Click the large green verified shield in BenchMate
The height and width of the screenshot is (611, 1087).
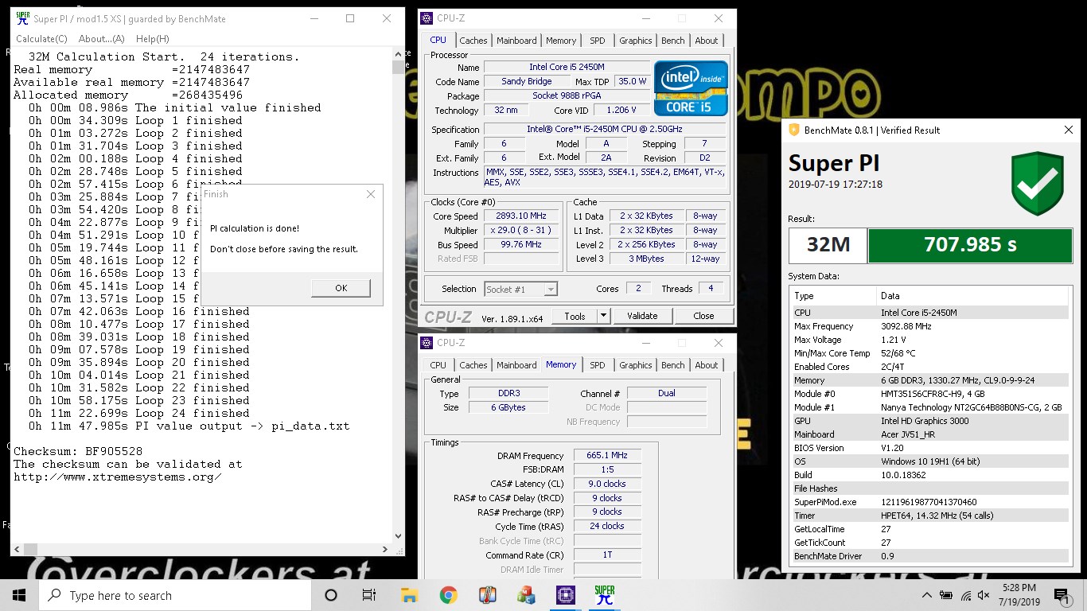pos(1038,183)
